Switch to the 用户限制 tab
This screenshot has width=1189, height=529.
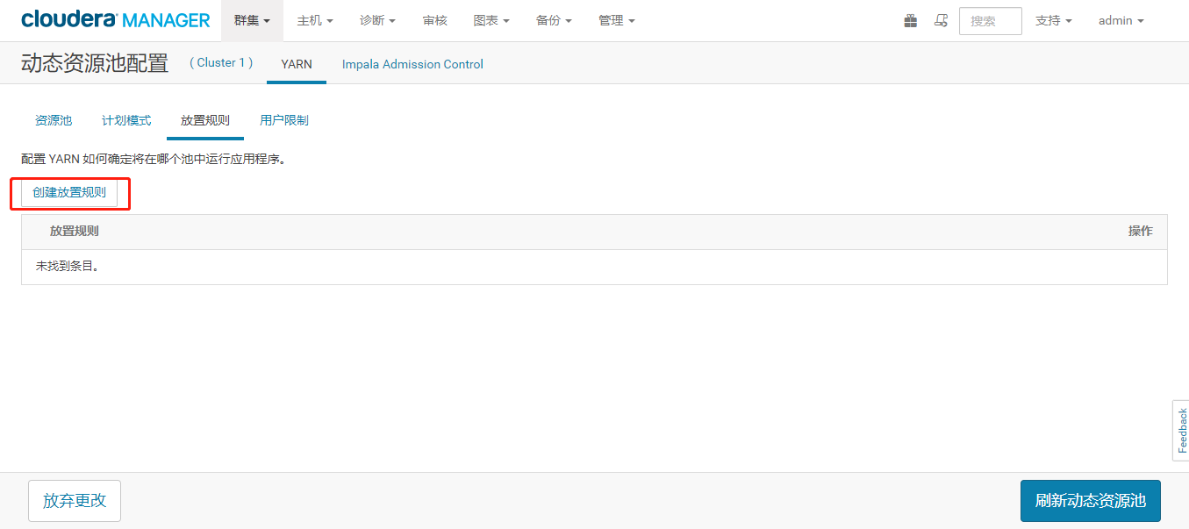284,120
